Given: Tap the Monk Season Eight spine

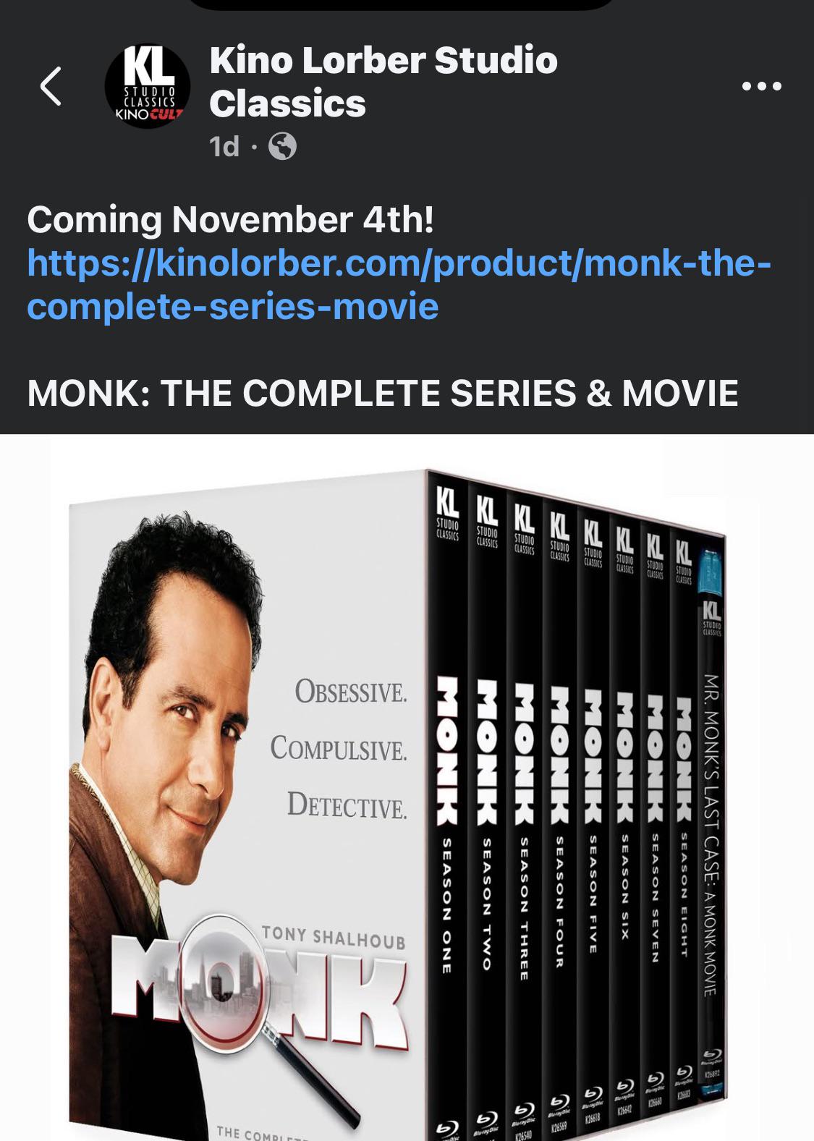Looking at the screenshot, I should (684, 796).
